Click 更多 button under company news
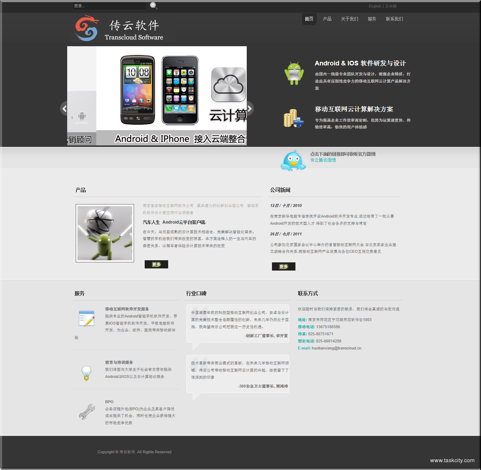This screenshot has height=470, width=481. click(x=284, y=266)
